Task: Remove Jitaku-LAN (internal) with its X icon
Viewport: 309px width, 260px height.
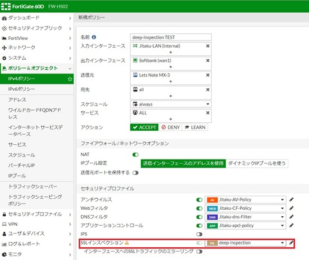Action: click(x=208, y=46)
